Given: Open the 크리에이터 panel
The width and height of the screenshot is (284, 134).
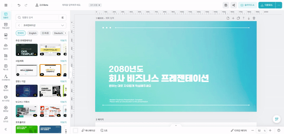Looking at the screenshot, I should coord(6,78).
